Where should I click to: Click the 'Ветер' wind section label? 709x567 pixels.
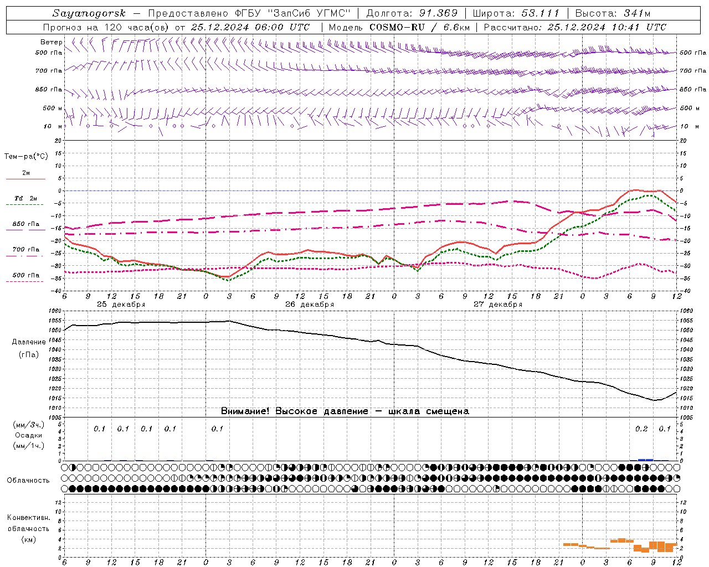pyautogui.click(x=51, y=42)
